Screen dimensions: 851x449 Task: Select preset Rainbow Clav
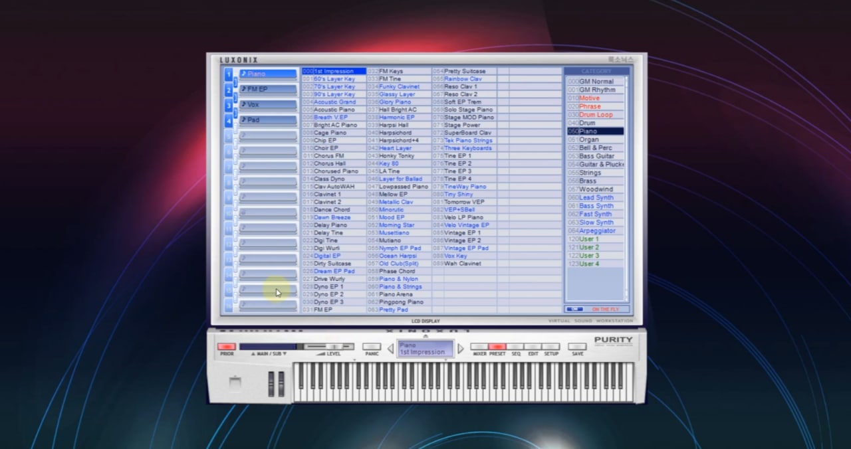[464, 79]
